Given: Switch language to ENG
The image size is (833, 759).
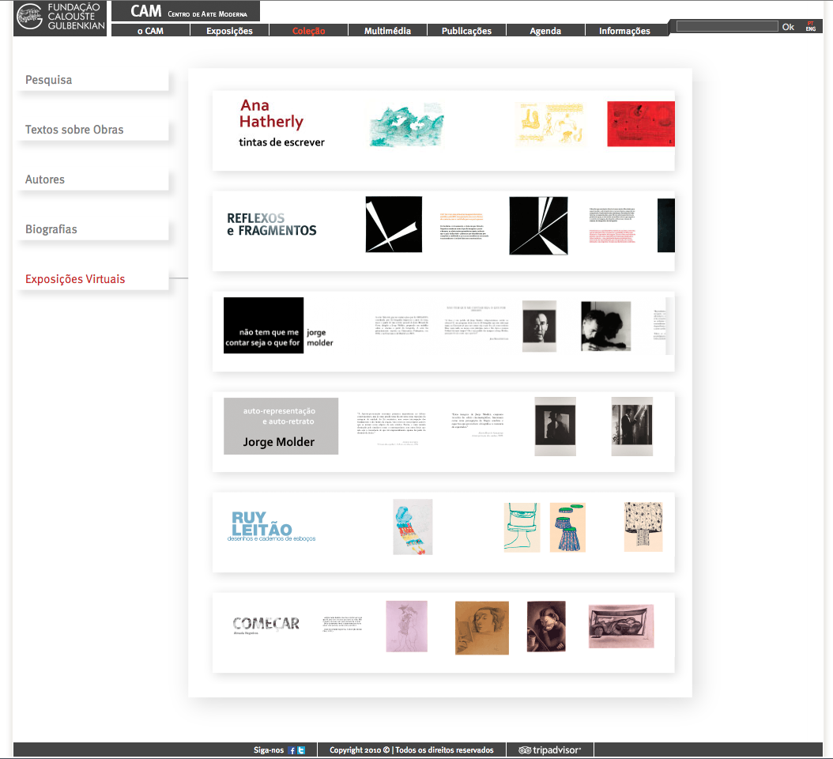Looking at the screenshot, I should click(811, 29).
